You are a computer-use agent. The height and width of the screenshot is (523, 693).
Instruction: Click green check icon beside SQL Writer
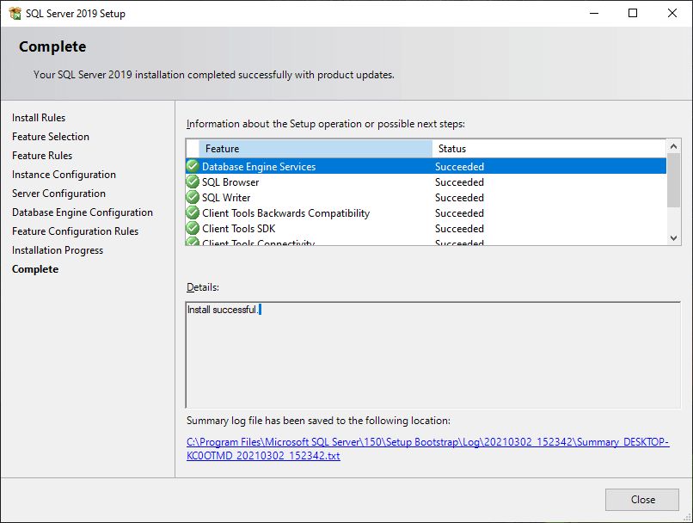[x=193, y=197]
